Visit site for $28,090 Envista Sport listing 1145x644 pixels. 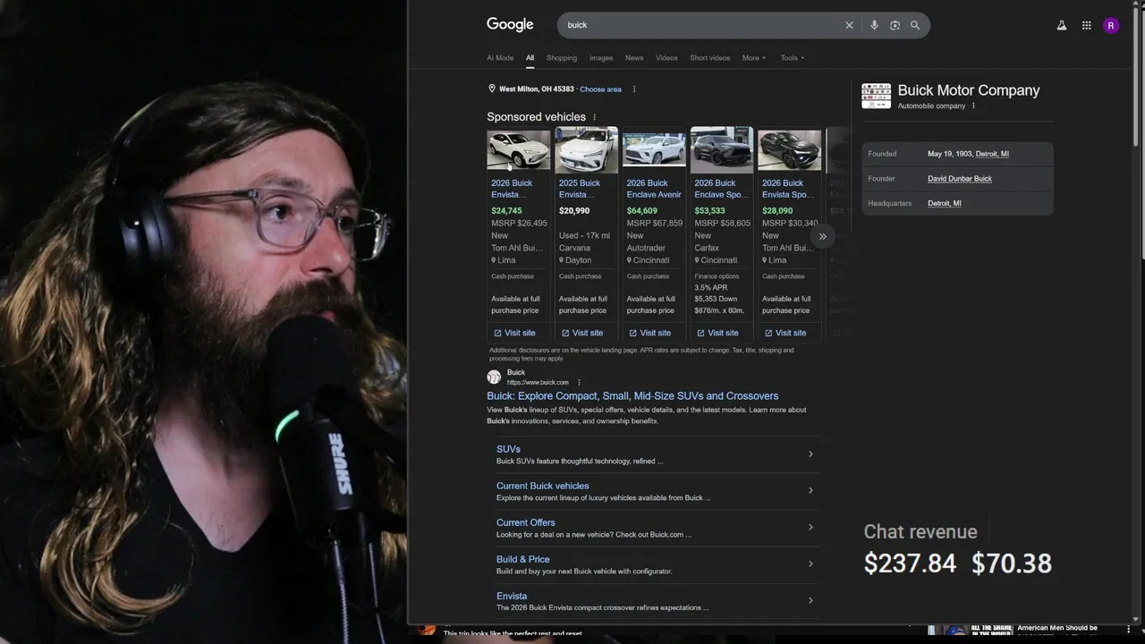pyautogui.click(x=785, y=333)
